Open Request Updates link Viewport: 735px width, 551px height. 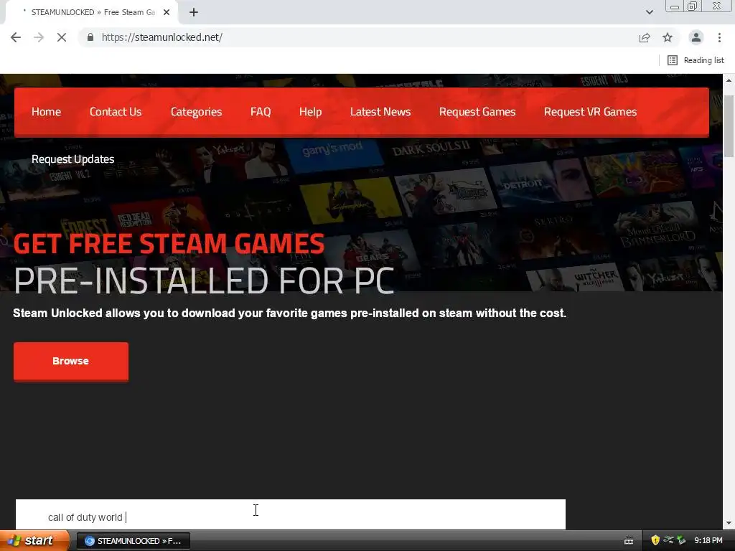point(72,159)
